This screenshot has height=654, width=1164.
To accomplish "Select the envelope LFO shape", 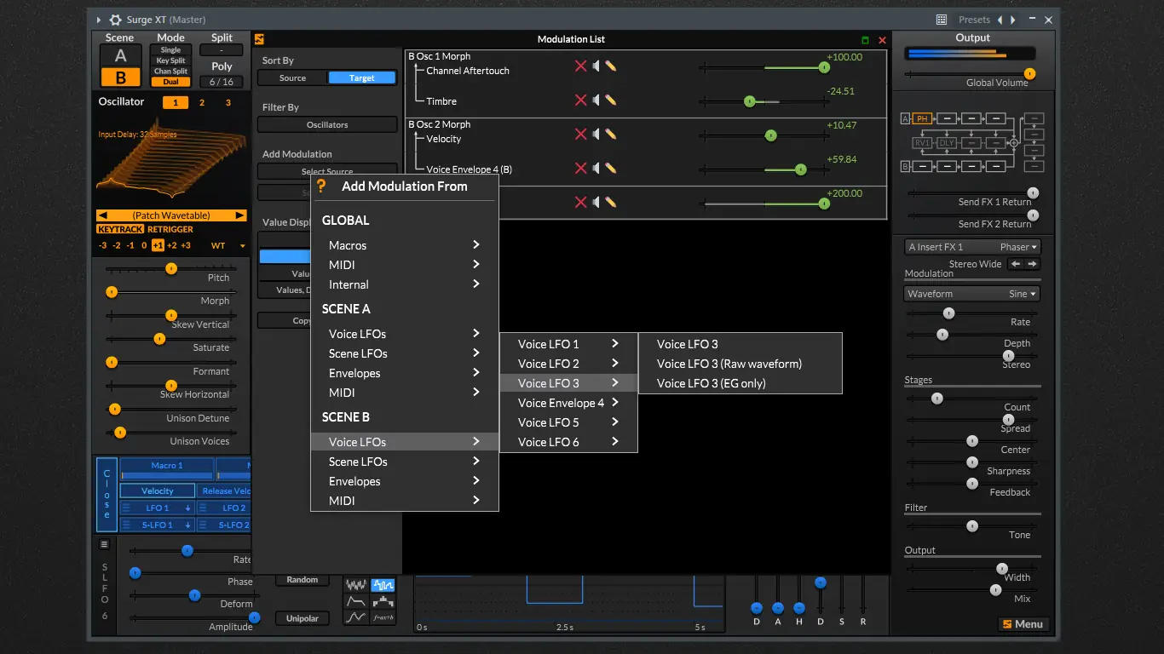I will [356, 601].
